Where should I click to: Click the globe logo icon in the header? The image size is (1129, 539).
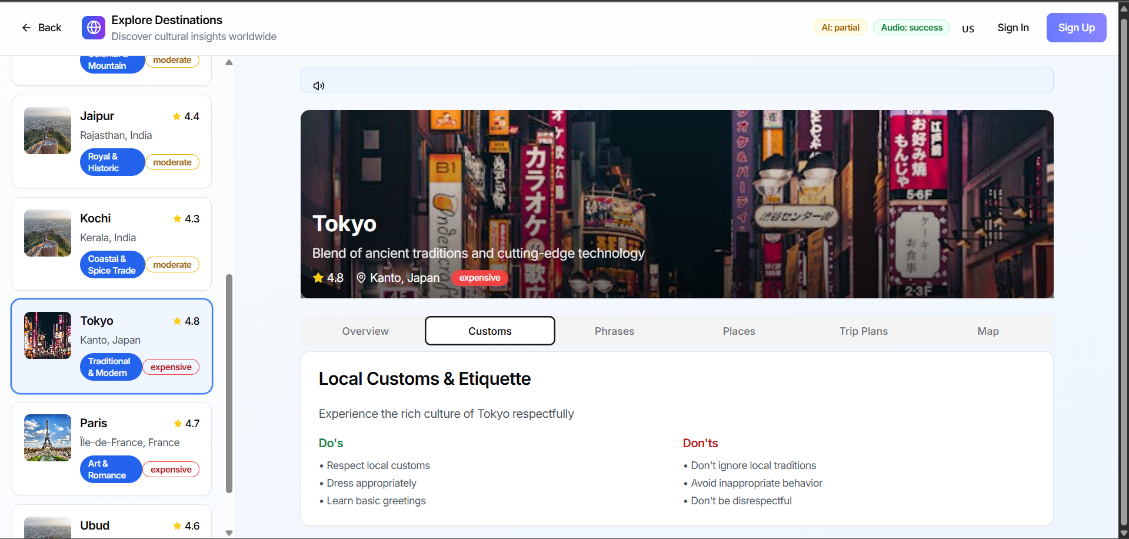[94, 28]
